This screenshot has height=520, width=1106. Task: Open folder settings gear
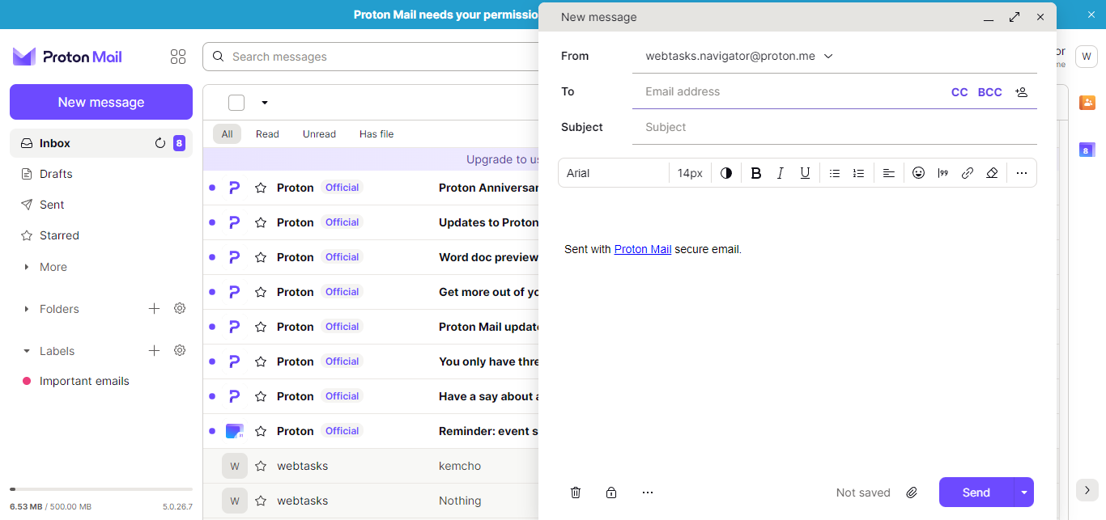[180, 308]
